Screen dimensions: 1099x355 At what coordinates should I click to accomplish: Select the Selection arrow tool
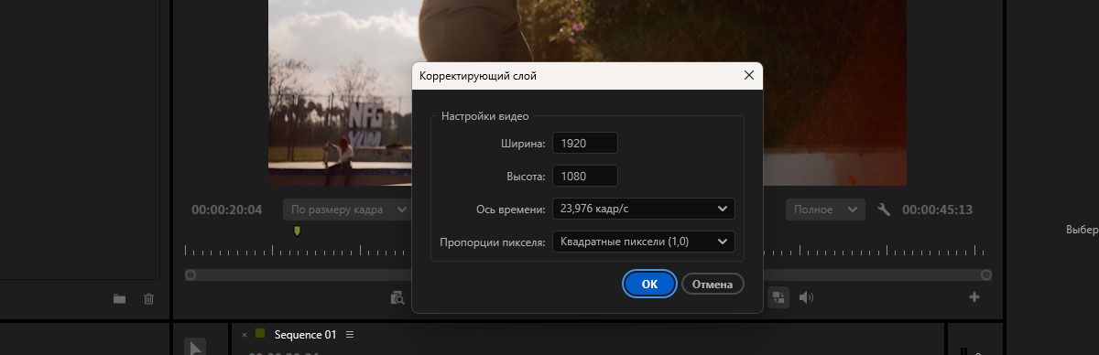click(x=195, y=347)
